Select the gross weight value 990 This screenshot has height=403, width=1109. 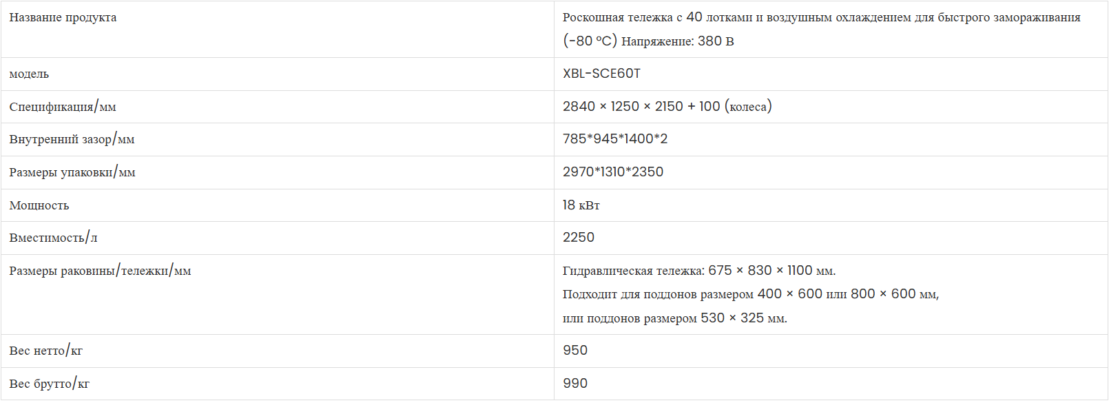[x=575, y=383]
